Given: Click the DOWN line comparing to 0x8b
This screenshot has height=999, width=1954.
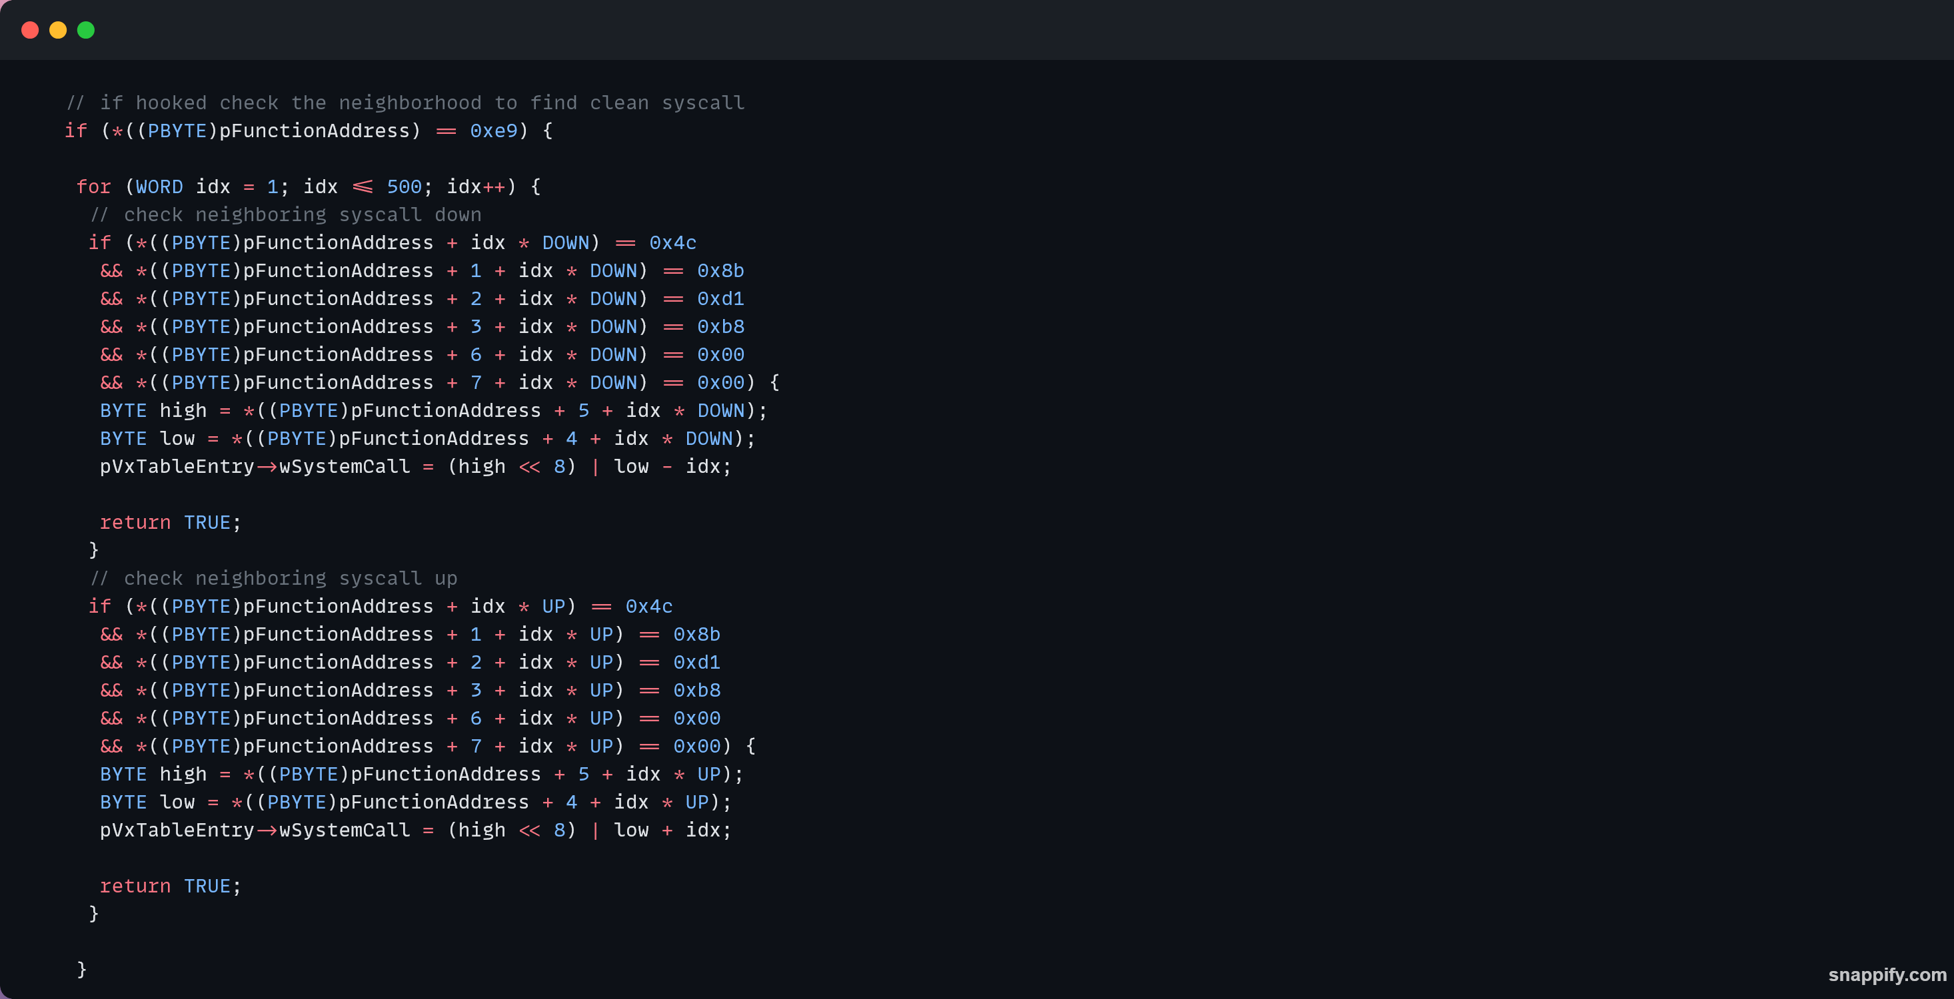Looking at the screenshot, I should point(423,270).
